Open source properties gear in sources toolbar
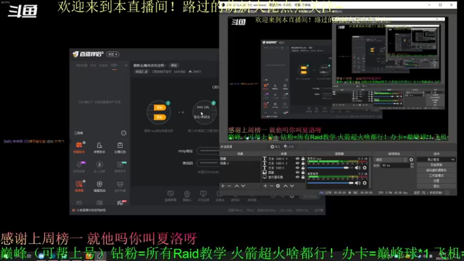Image resolution: width=464 pixels, height=261 pixels. (278, 186)
